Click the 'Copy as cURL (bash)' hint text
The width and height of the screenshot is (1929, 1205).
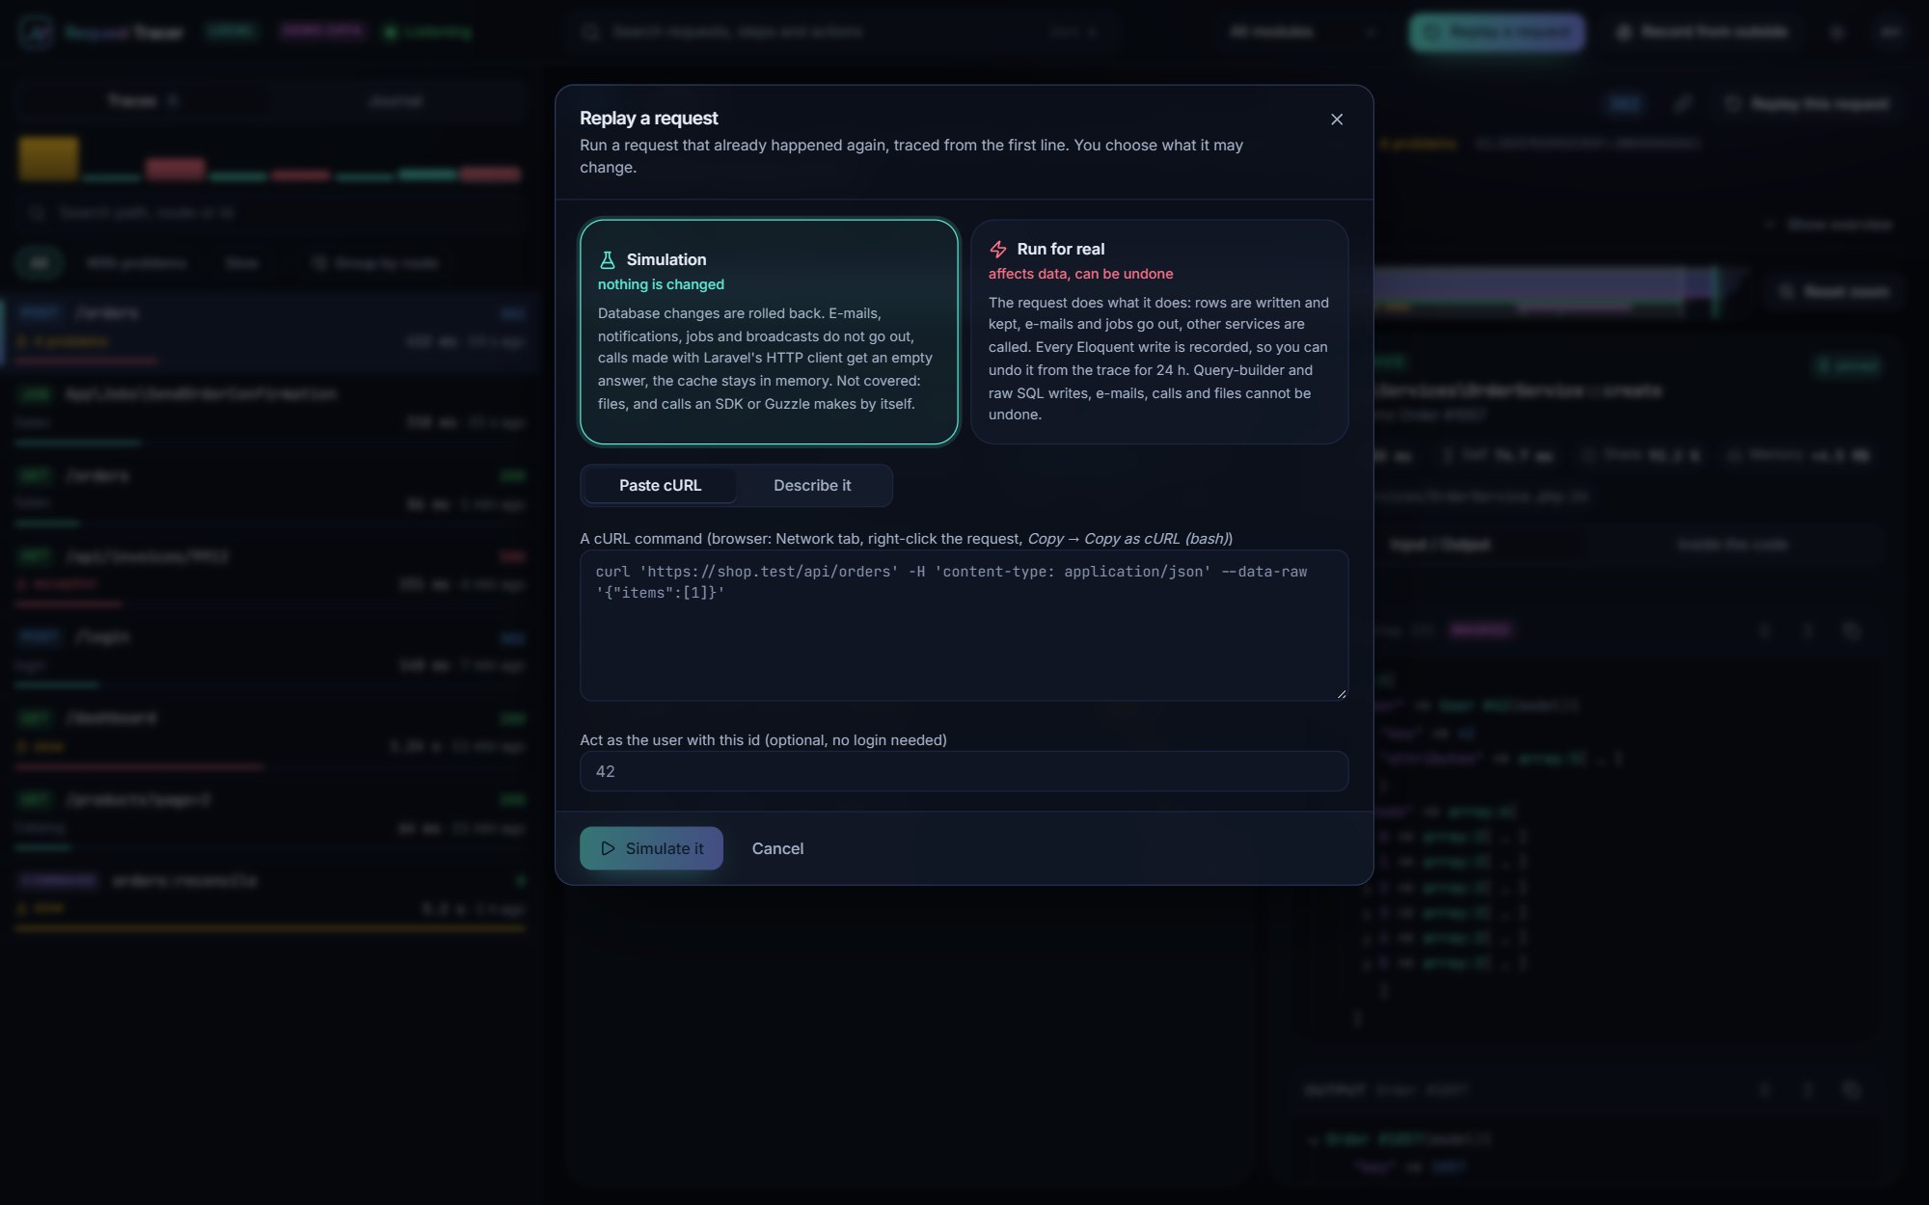point(1156,539)
